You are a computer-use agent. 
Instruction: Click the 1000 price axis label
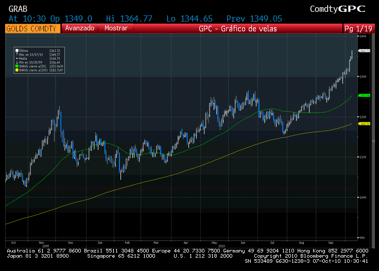point(363,197)
